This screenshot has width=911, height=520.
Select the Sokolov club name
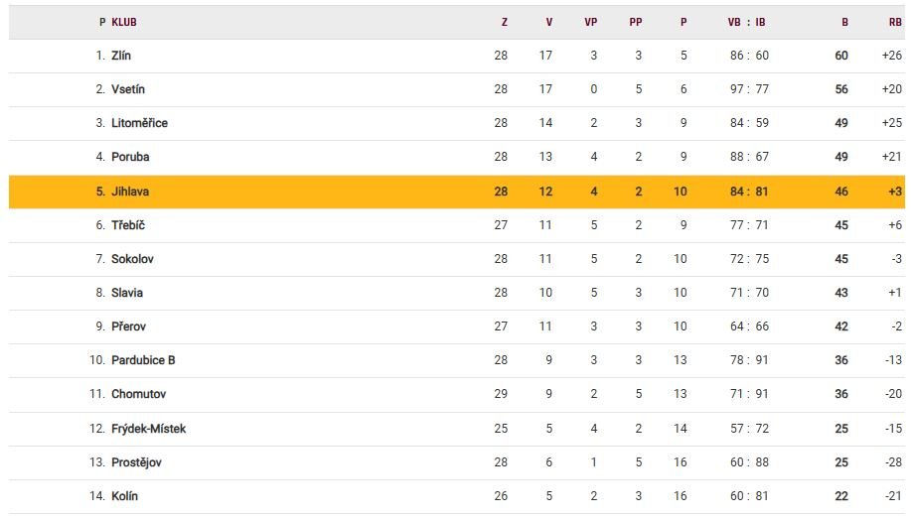pyautogui.click(x=132, y=259)
